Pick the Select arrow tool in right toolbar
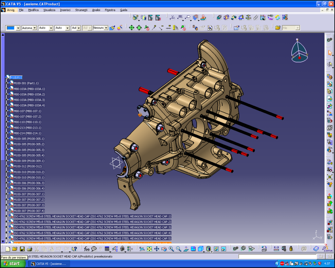The width and height of the screenshot is (335, 268). [330, 53]
